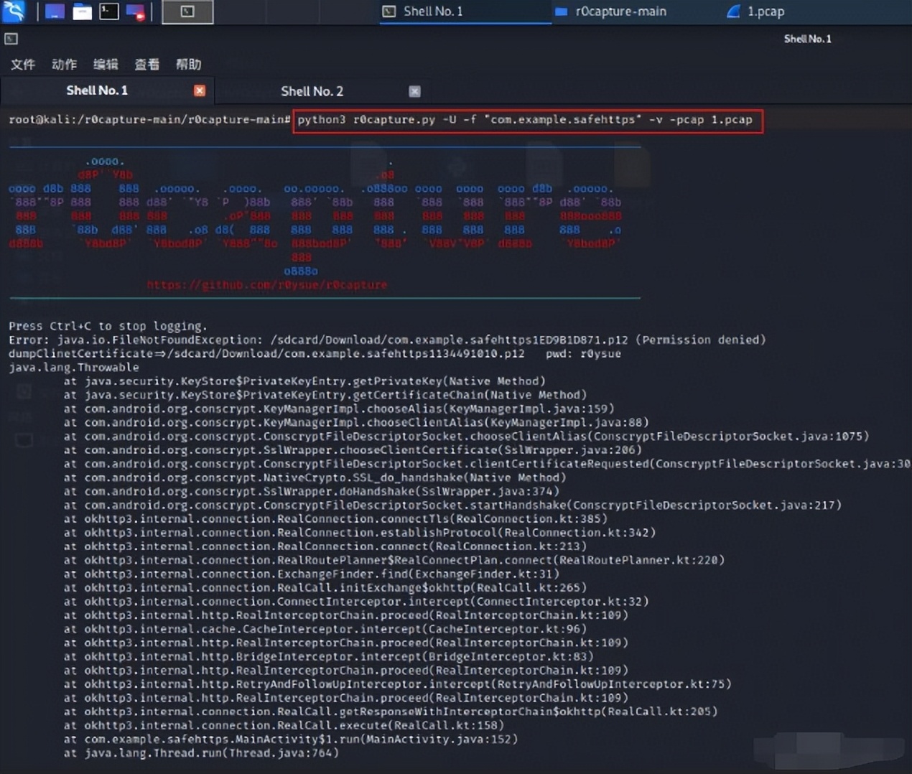Open the r0capture GitHub link

[x=266, y=284]
